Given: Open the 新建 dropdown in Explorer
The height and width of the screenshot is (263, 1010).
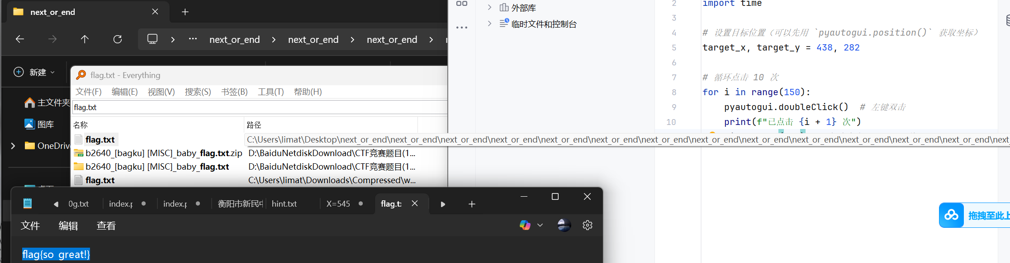Looking at the screenshot, I should [x=35, y=72].
